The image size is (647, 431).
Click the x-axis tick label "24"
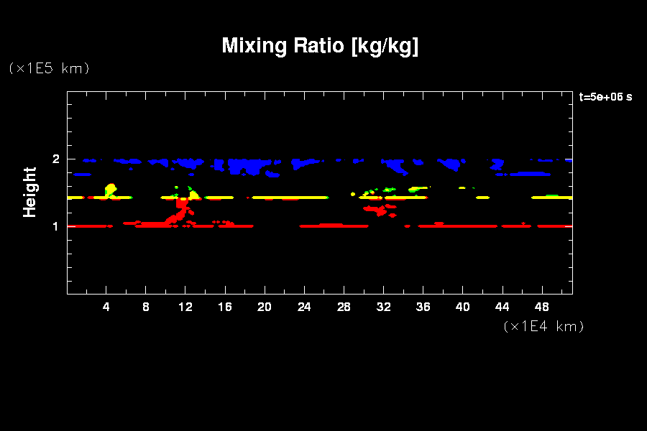304,307
